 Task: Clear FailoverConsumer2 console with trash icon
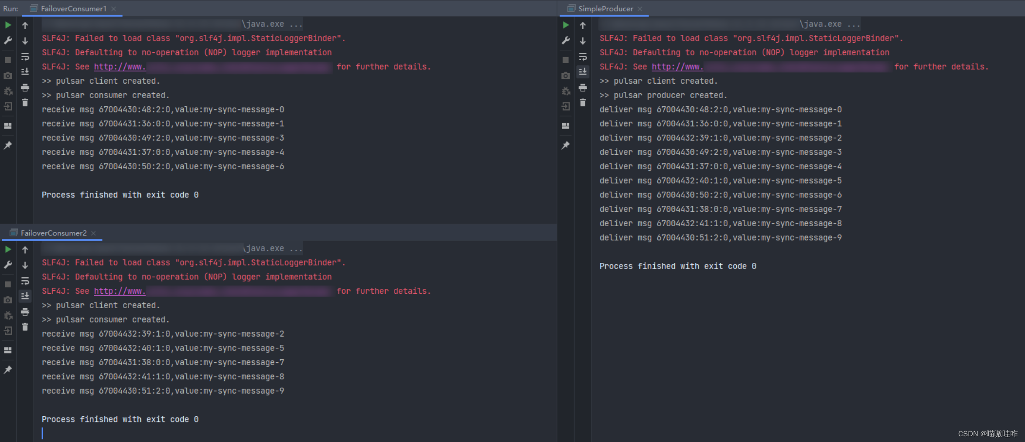coord(25,327)
